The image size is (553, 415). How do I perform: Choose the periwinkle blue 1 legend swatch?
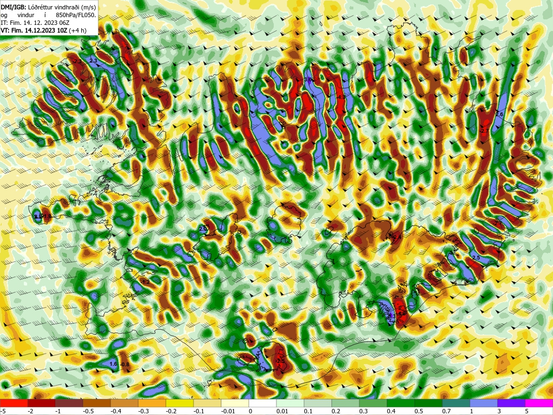pyautogui.click(x=484, y=403)
